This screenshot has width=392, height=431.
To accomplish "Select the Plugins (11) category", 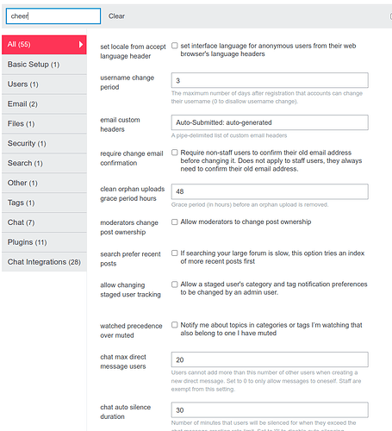I will coord(44,242).
